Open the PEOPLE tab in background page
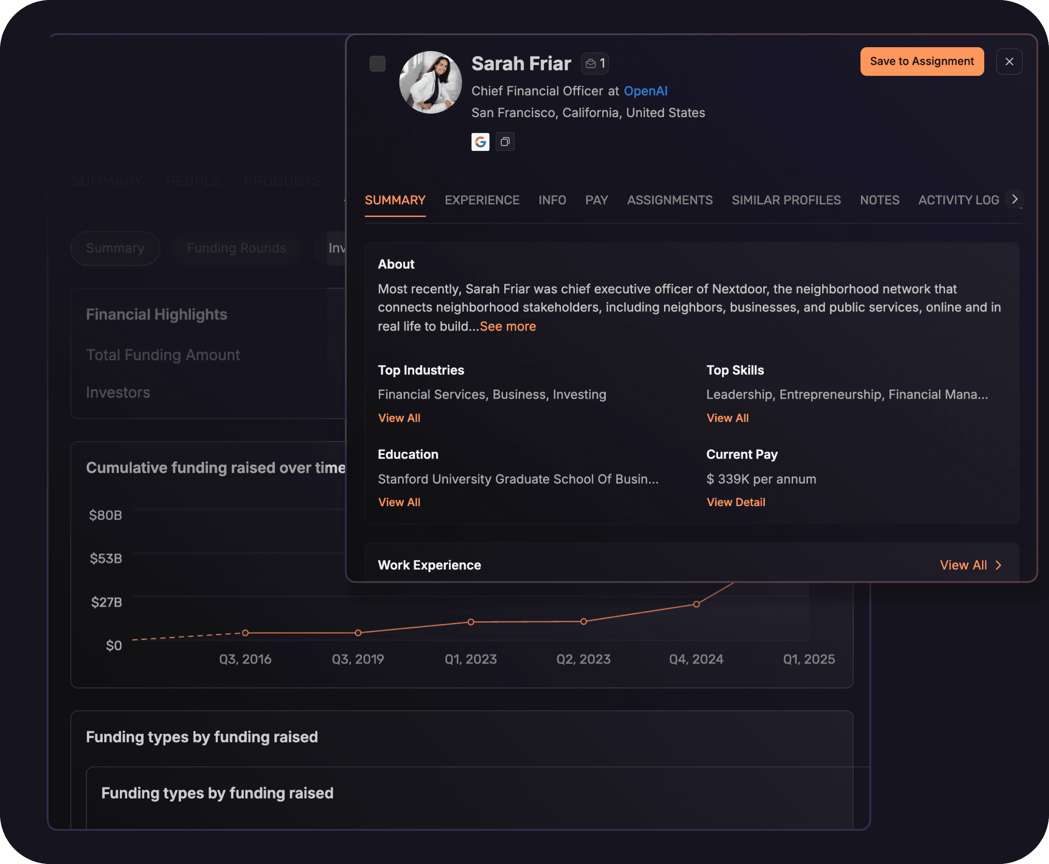The height and width of the screenshot is (864, 1049). 193,181
